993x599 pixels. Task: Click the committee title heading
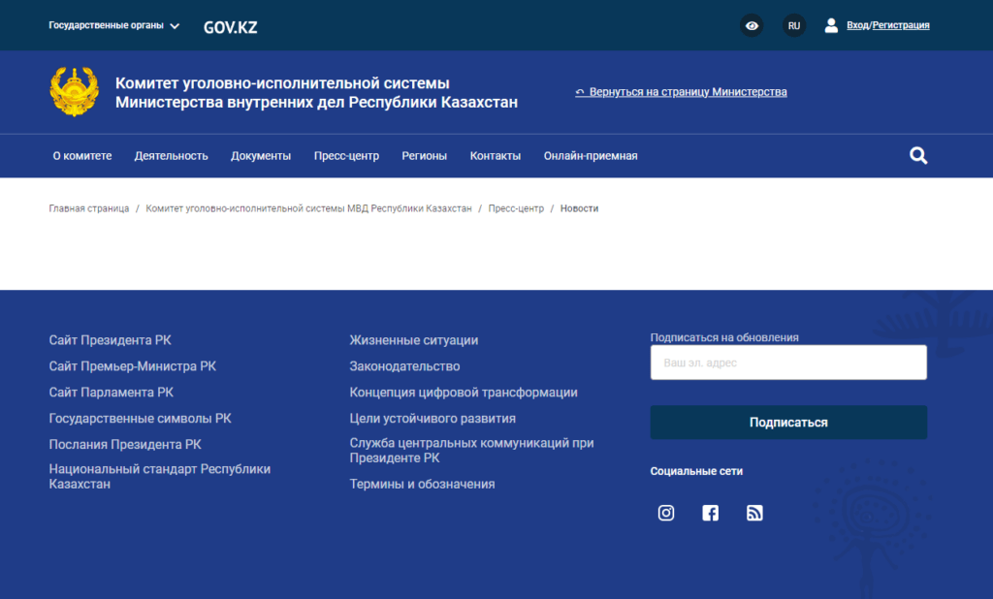click(317, 92)
